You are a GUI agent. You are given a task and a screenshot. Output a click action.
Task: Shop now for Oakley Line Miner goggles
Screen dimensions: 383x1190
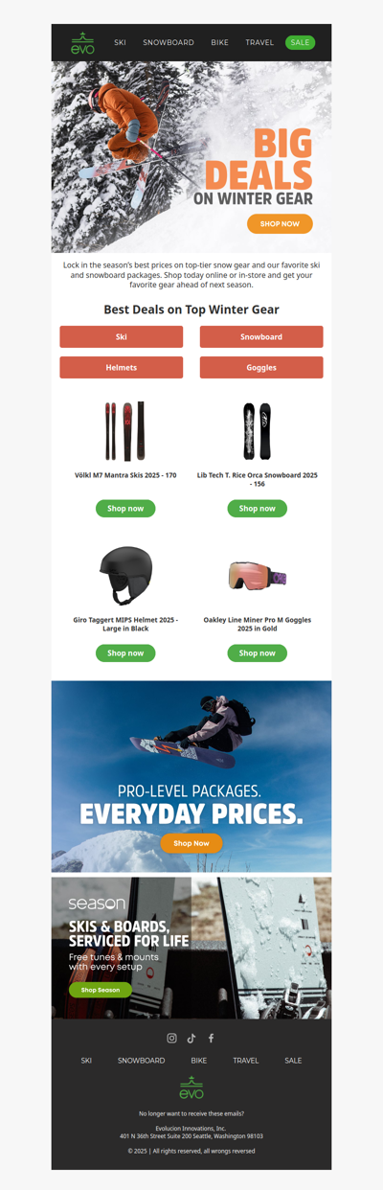pyautogui.click(x=258, y=653)
